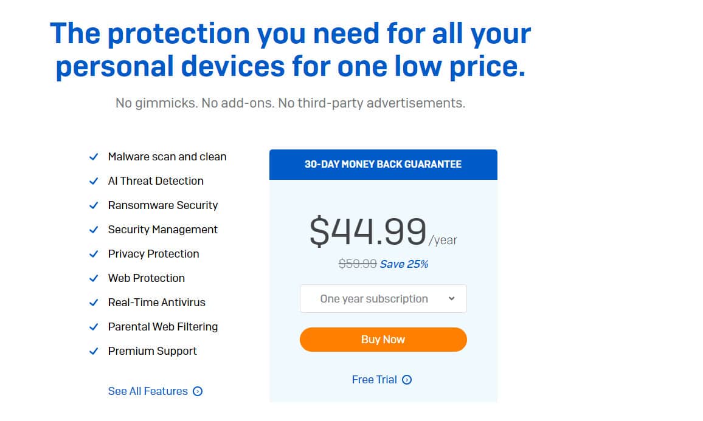Click the orange Buy Now button
Image resolution: width=703 pixels, height=421 pixels.
(383, 340)
